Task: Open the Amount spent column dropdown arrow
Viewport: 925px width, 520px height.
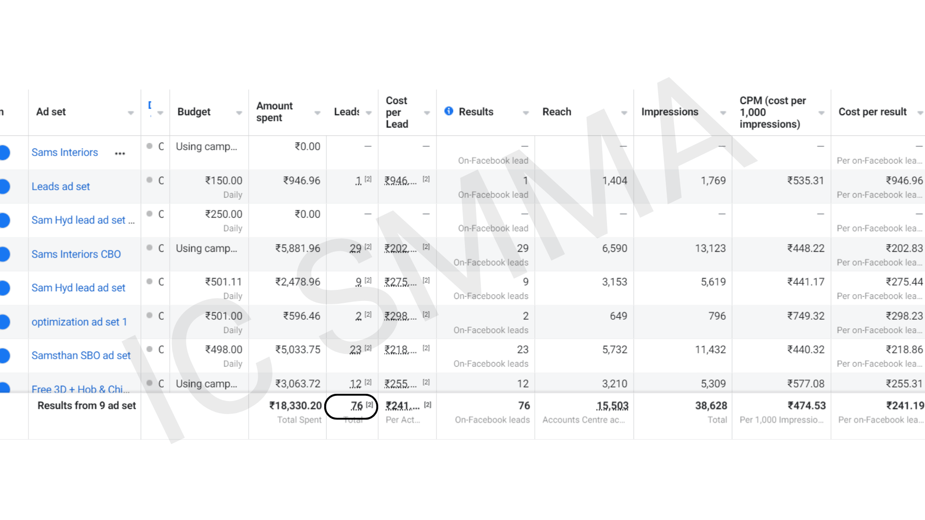Action: [317, 113]
